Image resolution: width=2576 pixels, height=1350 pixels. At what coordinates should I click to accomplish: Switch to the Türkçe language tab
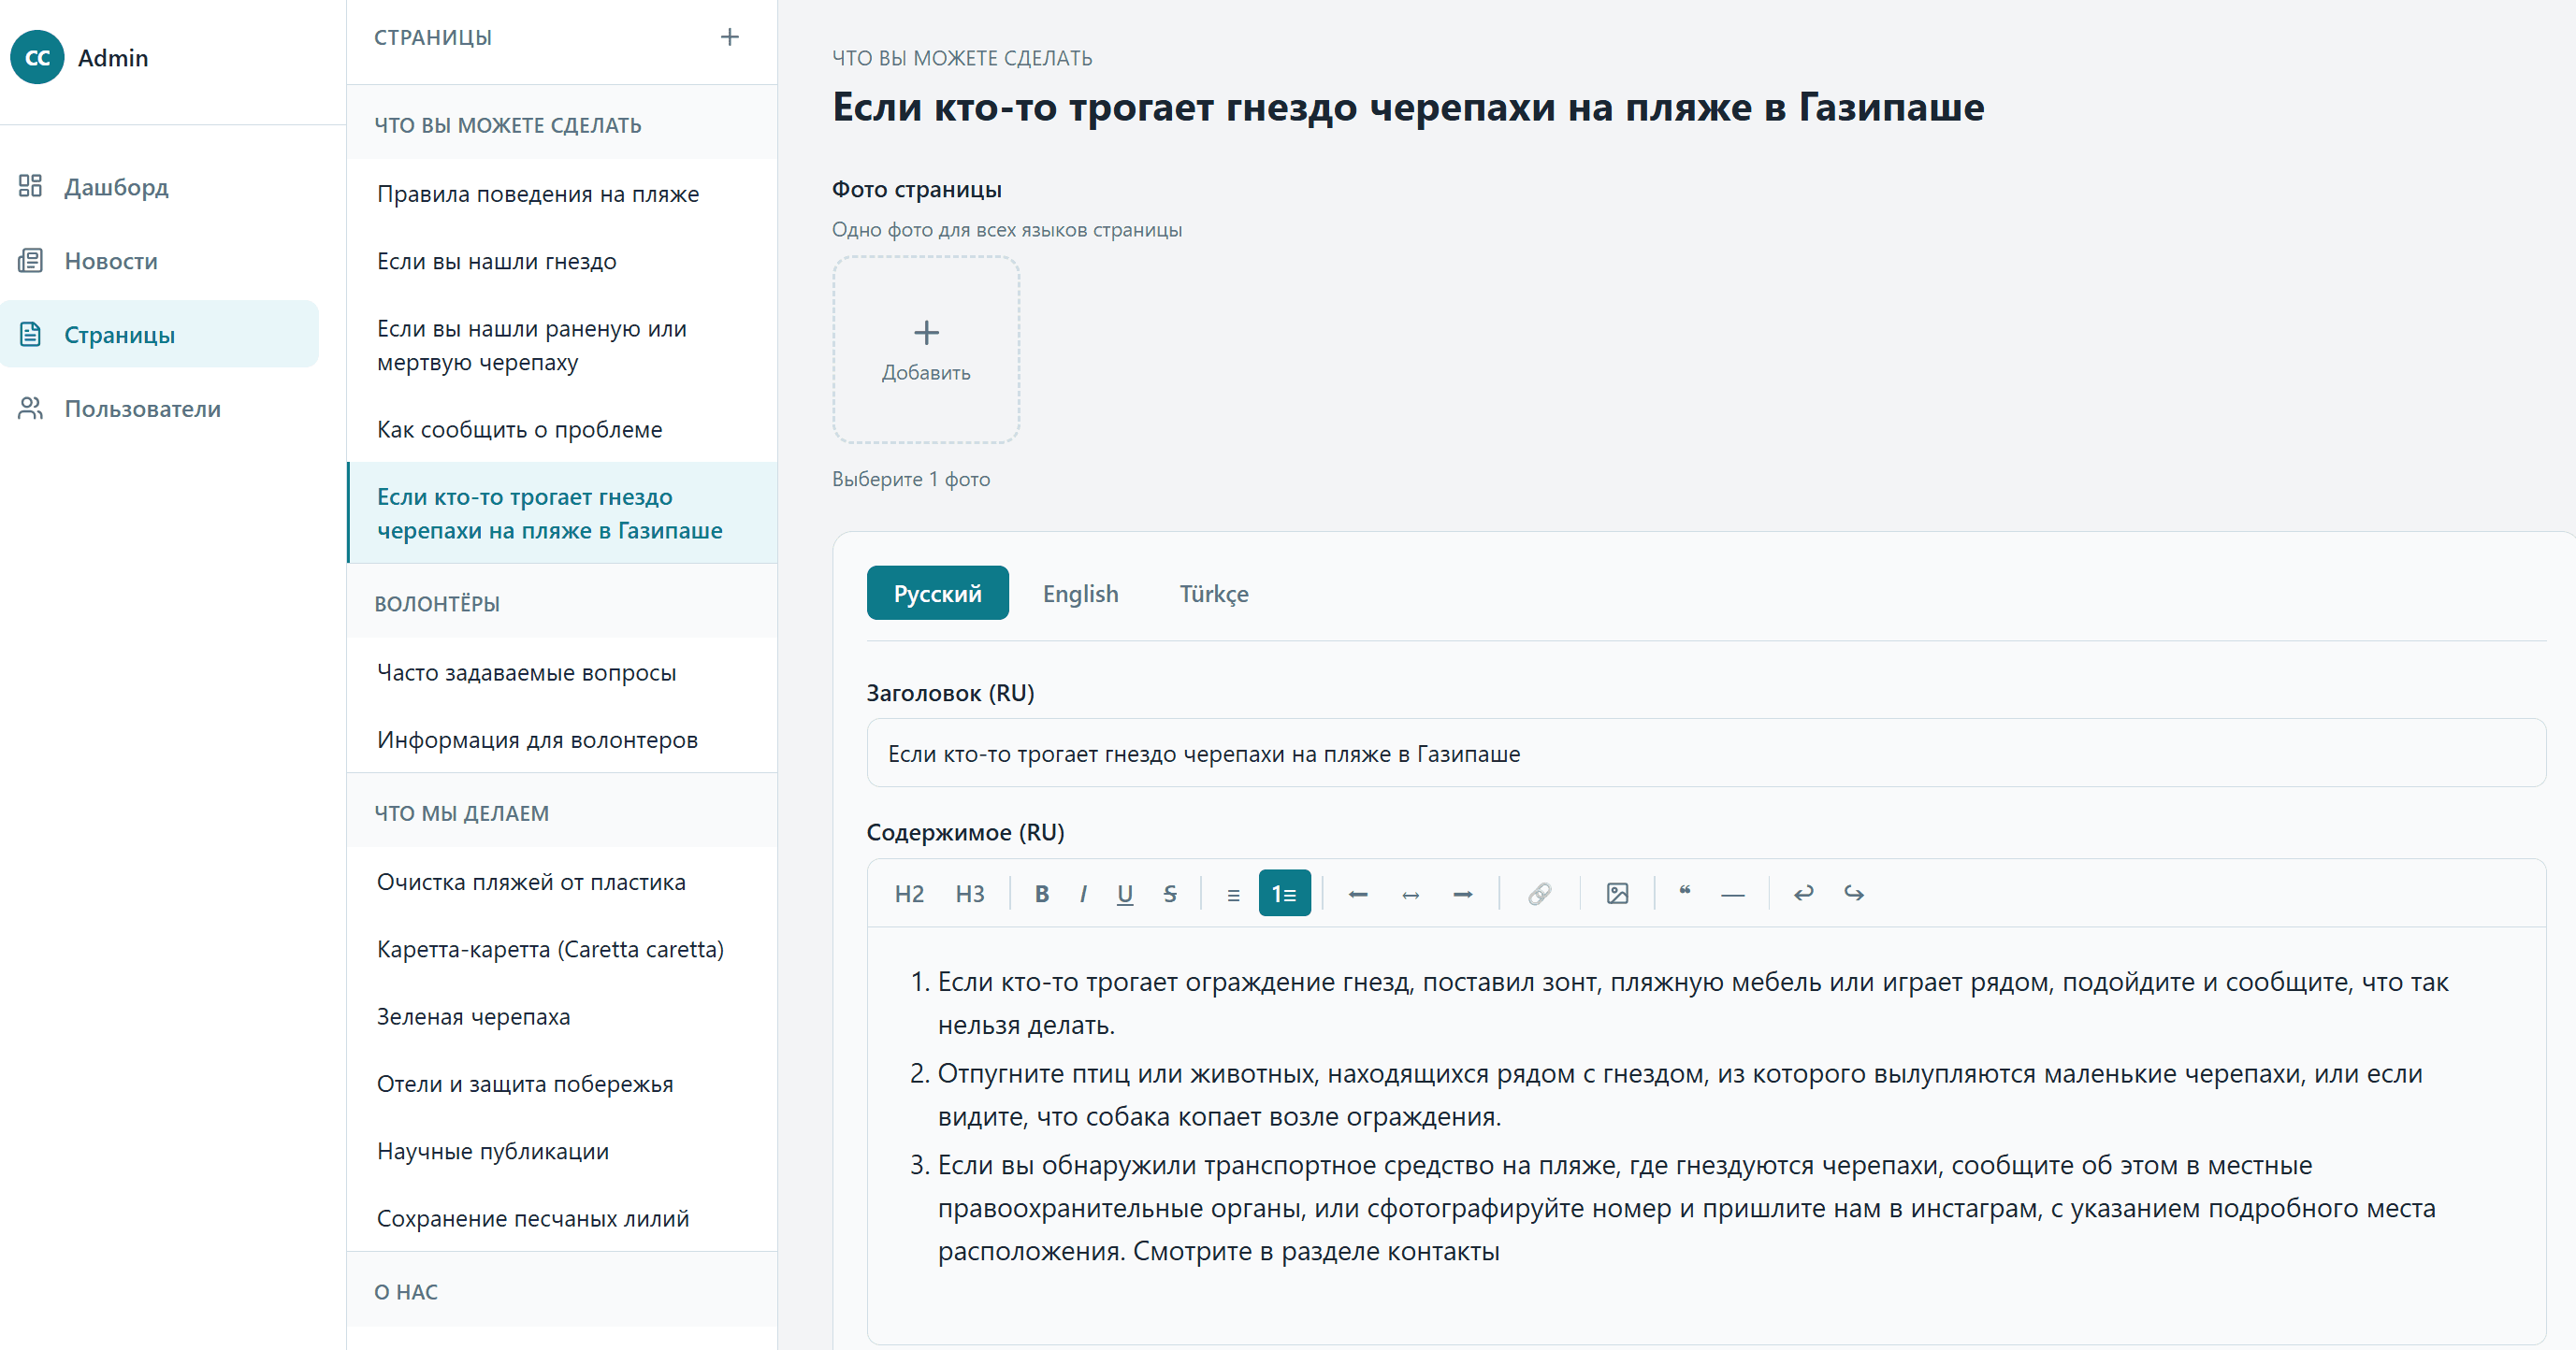[x=1214, y=594]
